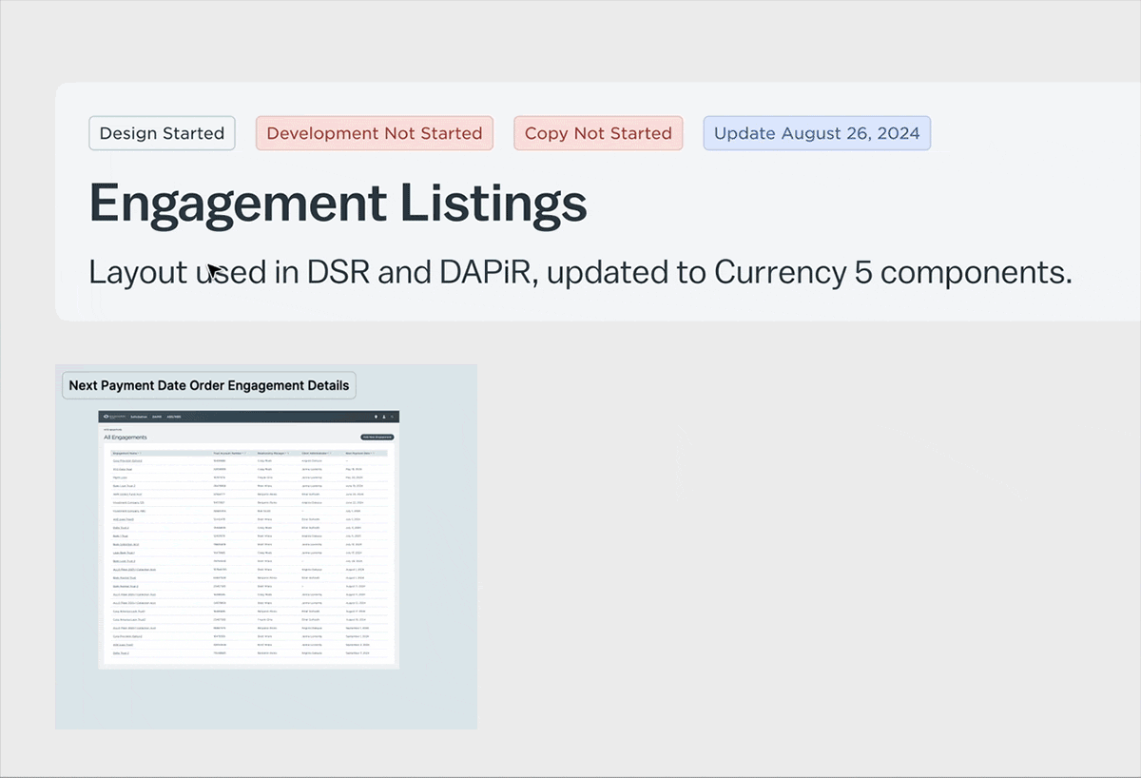Sort by Engagement Name column header
This screenshot has height=778, width=1141.
(126, 454)
